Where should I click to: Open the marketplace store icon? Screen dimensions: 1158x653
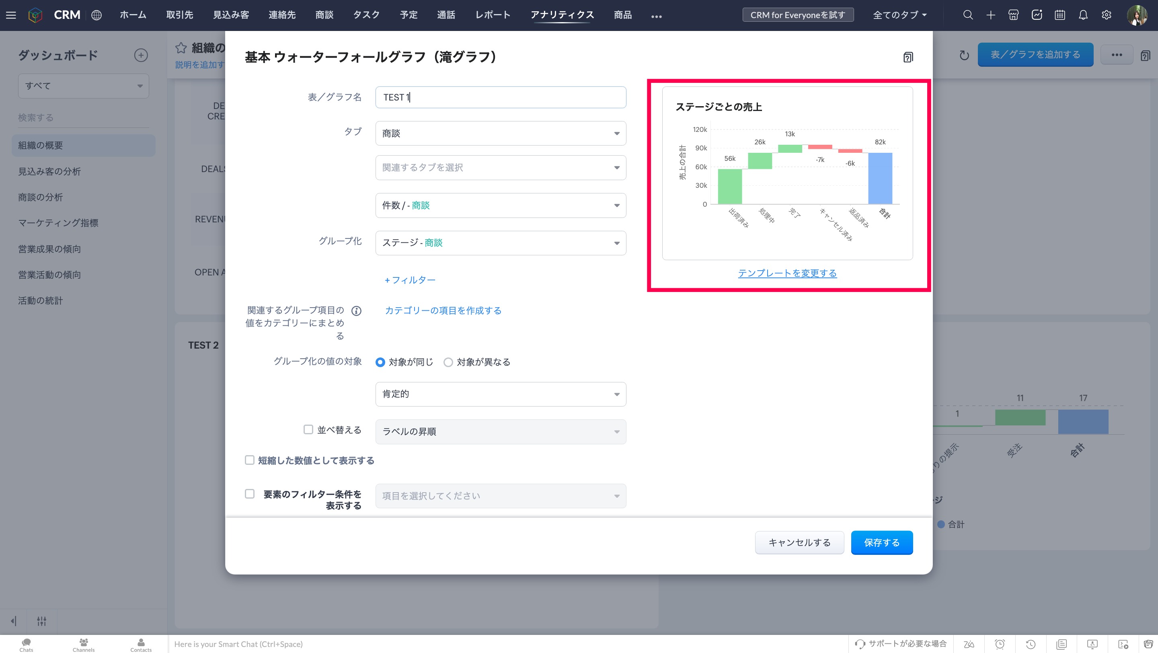point(1013,15)
